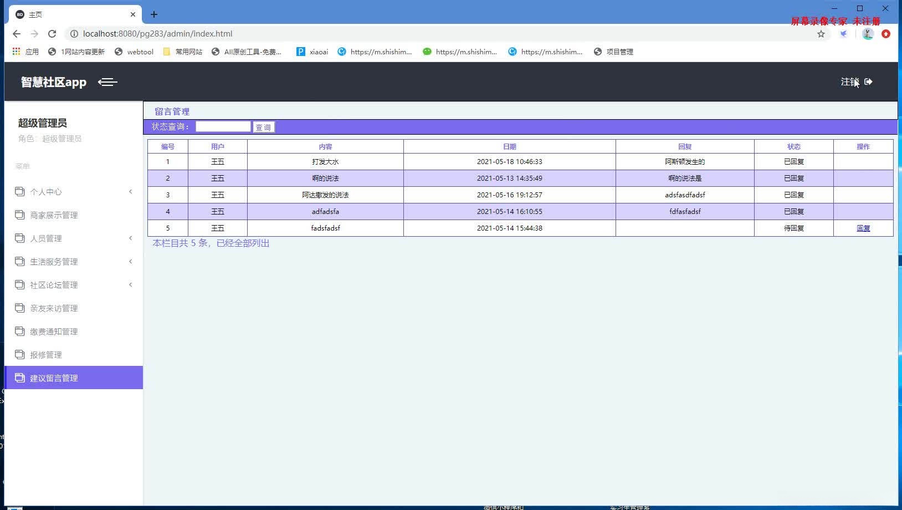The width and height of the screenshot is (902, 510).
Task: Click the fdfasfadsf reply cell
Action: 685,211
